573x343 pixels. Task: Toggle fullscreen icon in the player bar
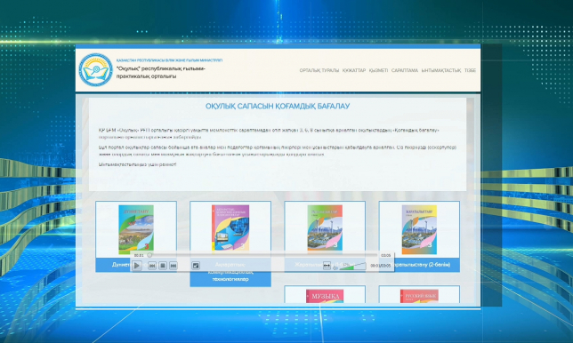[196, 266]
